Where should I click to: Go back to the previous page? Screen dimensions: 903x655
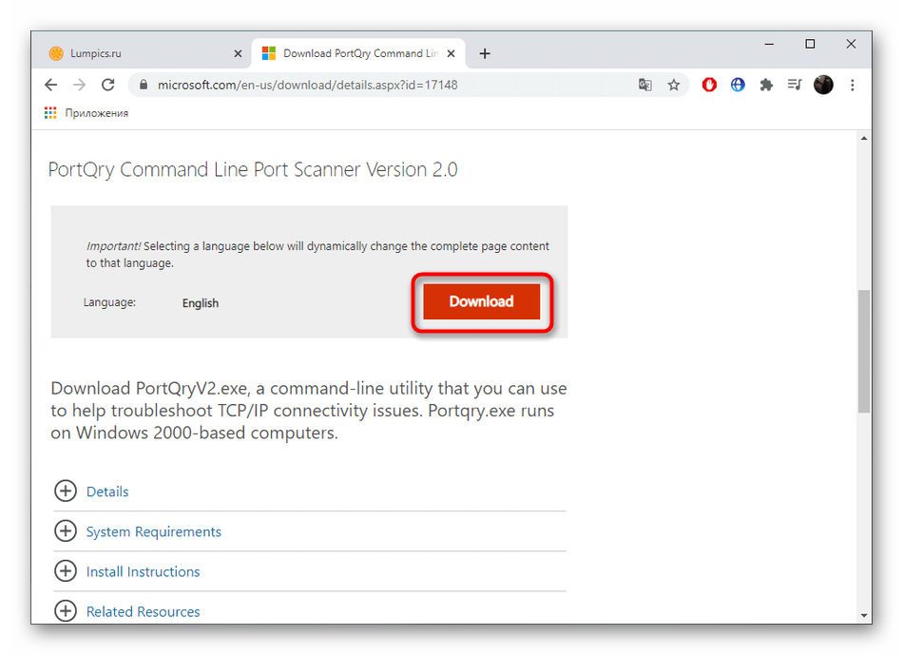[x=51, y=85]
